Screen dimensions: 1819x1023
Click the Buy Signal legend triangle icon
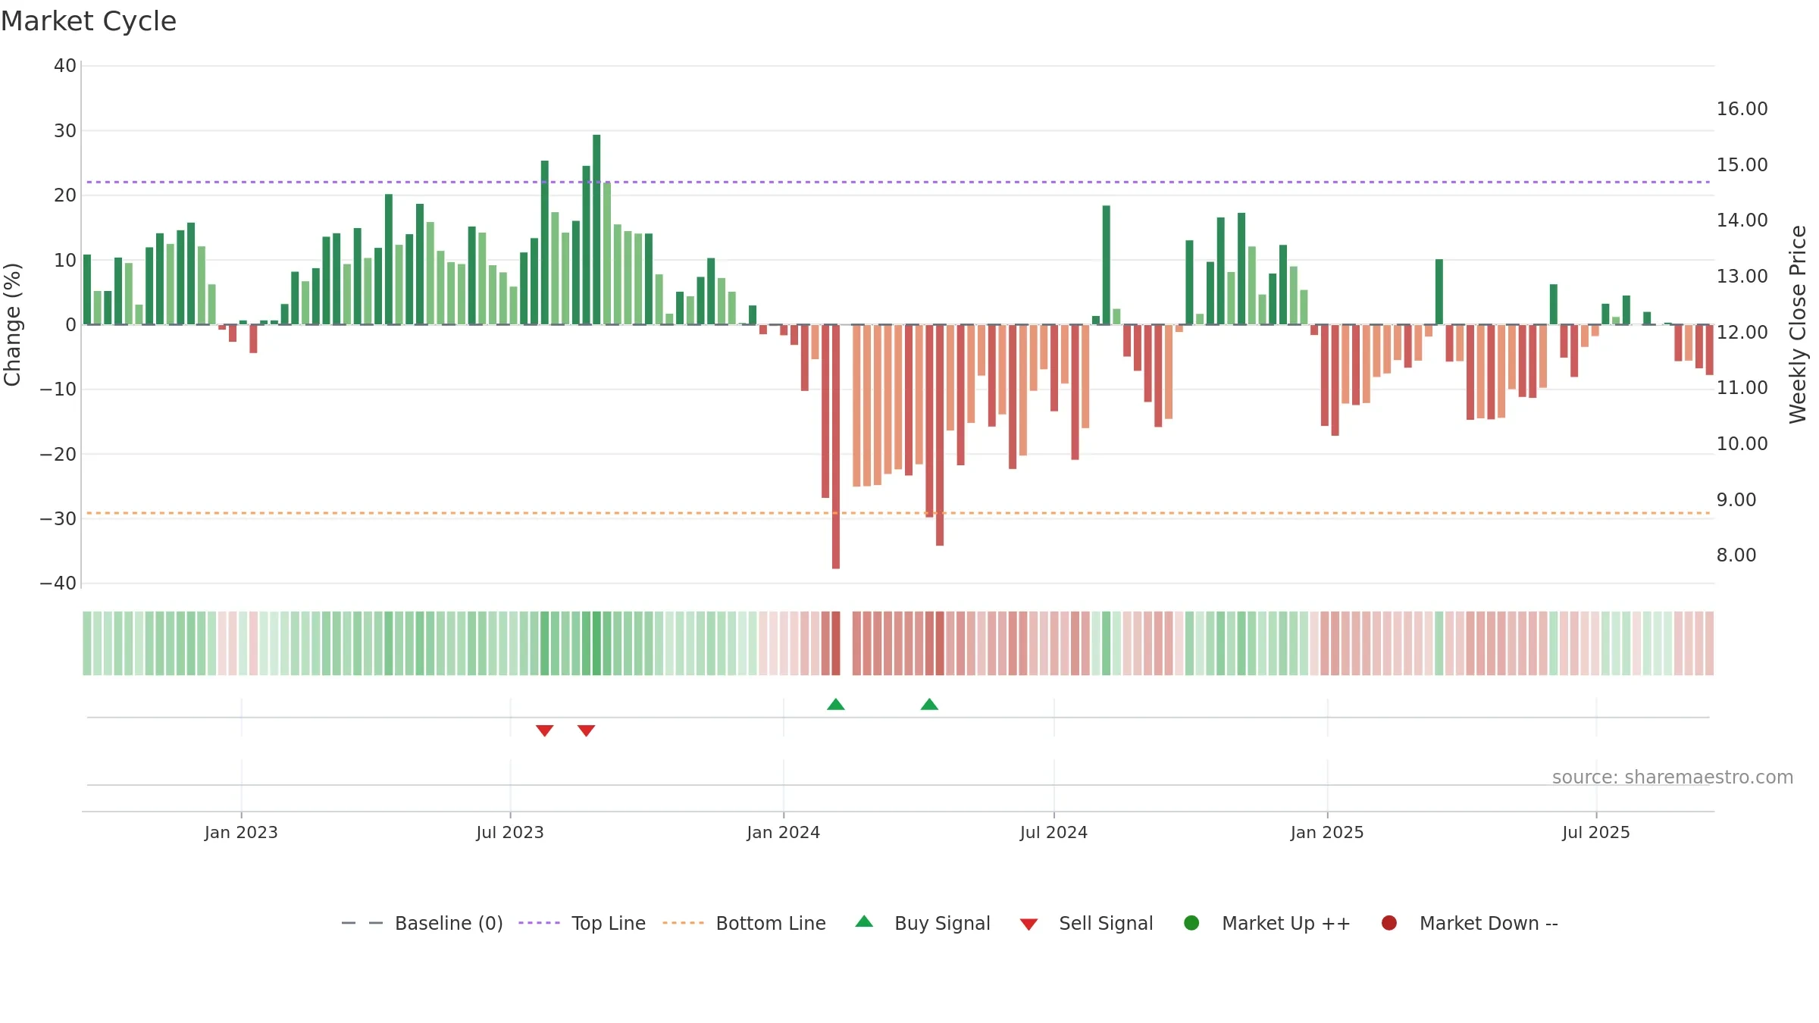(864, 921)
